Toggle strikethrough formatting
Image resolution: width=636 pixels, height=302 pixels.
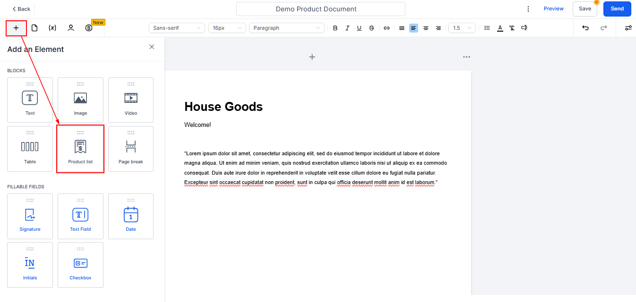point(371,28)
